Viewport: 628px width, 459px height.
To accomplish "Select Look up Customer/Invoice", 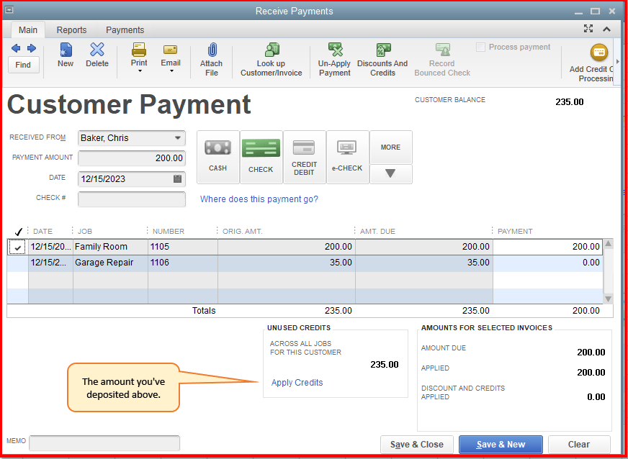I will [x=271, y=58].
